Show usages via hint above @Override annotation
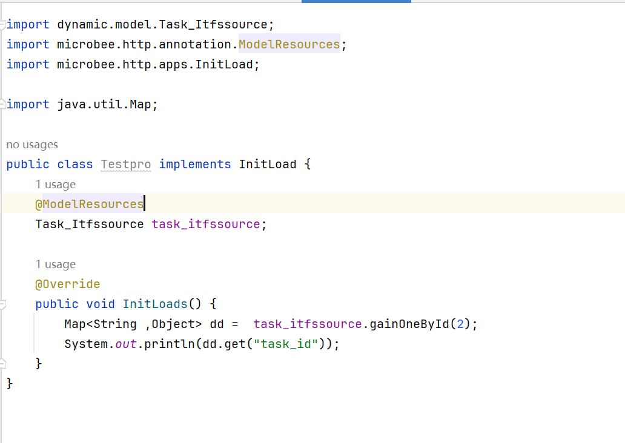Viewport: 625px width, 443px height. 55,264
